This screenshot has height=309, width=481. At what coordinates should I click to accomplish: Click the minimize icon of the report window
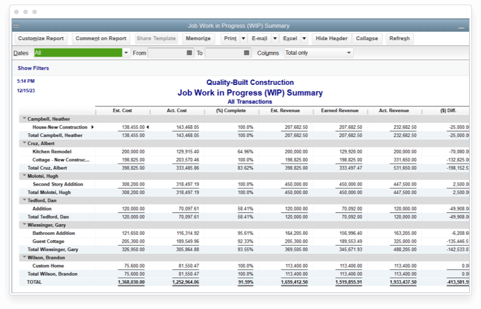[461, 27]
